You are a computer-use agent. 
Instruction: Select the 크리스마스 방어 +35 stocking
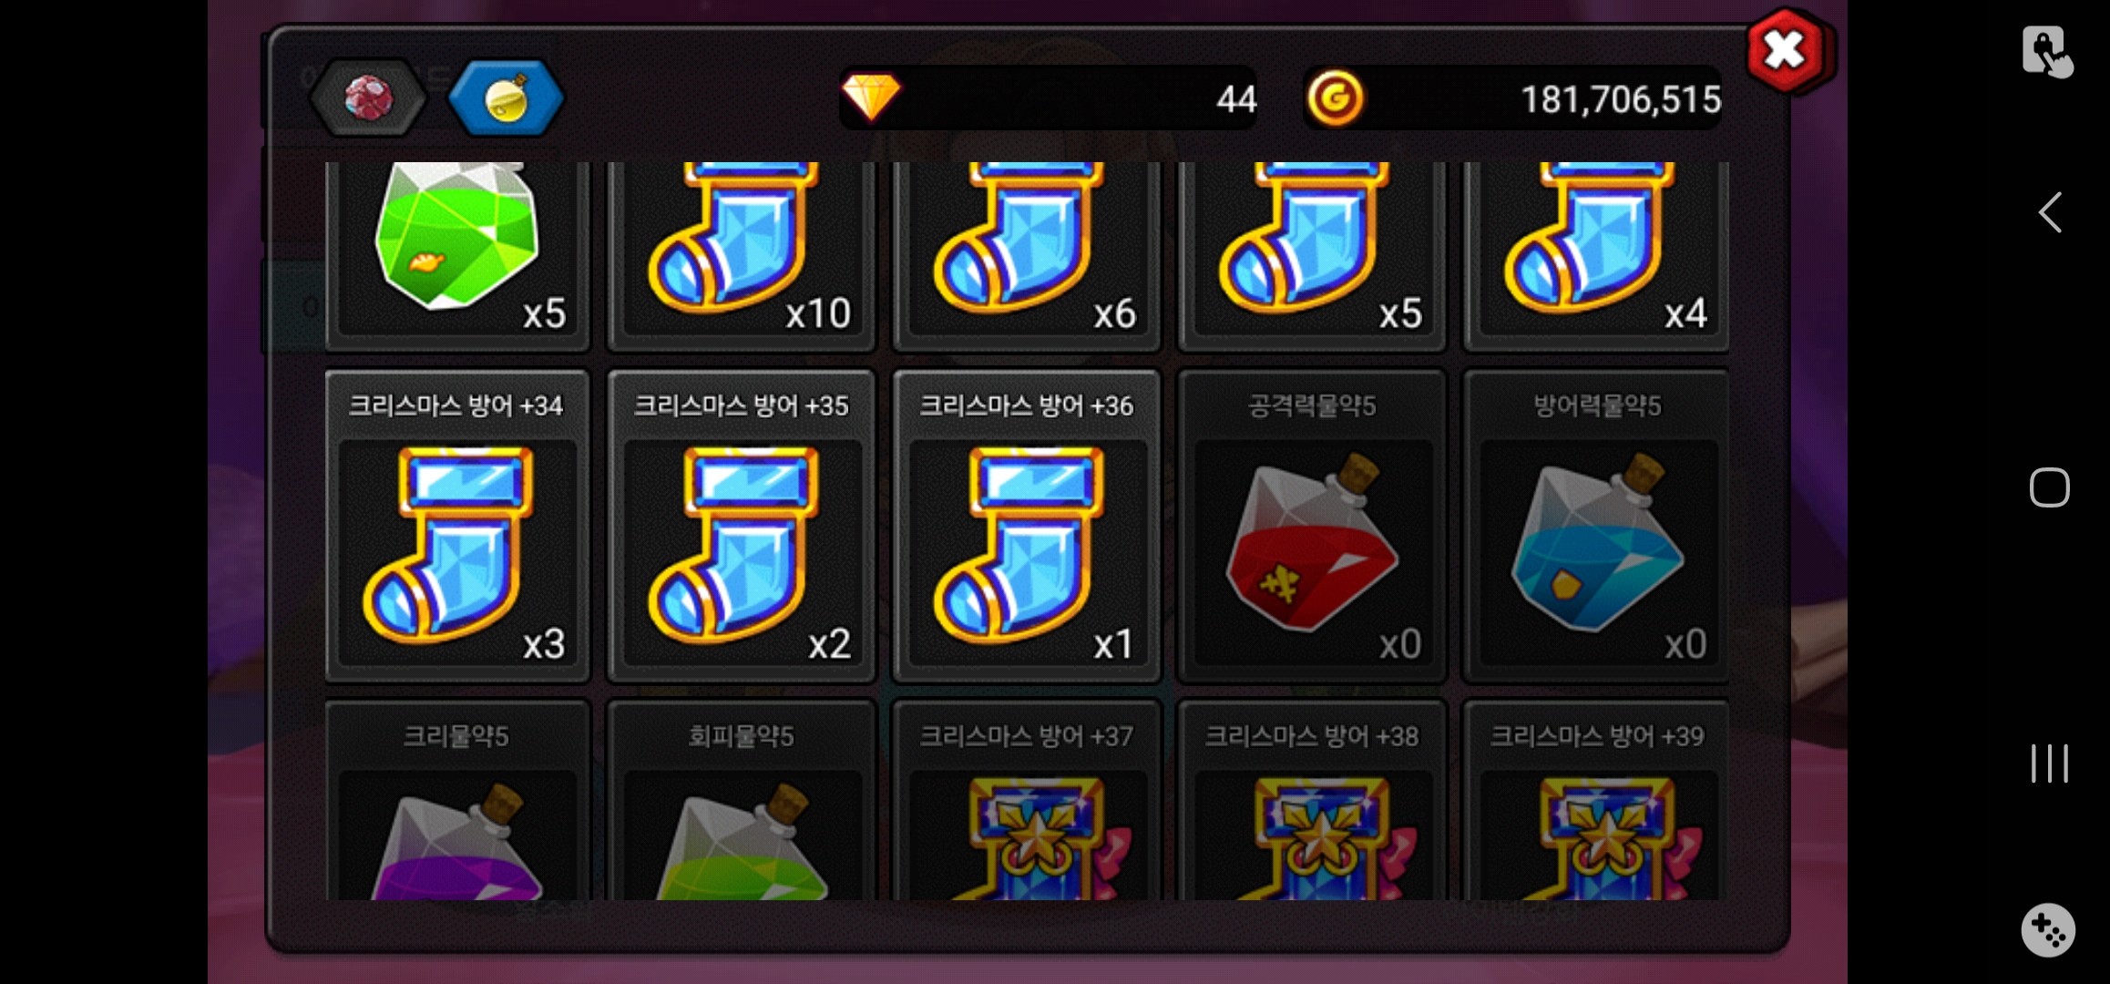click(742, 526)
